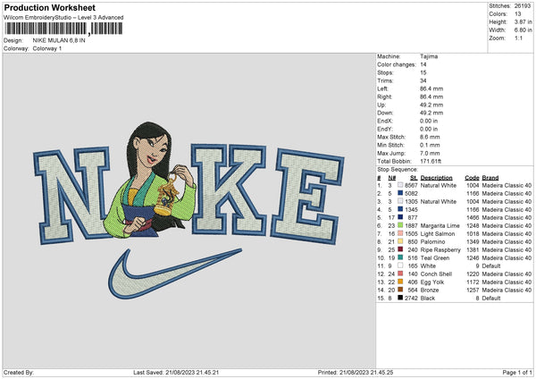Click the NIKE Mulan embroidery design preview

(x=188, y=210)
